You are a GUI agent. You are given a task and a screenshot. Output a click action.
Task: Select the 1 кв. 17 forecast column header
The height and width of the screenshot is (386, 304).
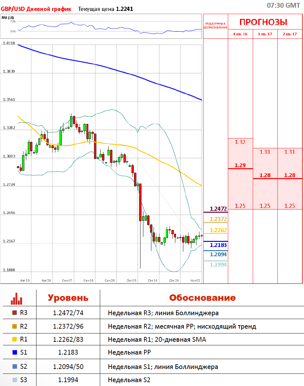pos(265,34)
